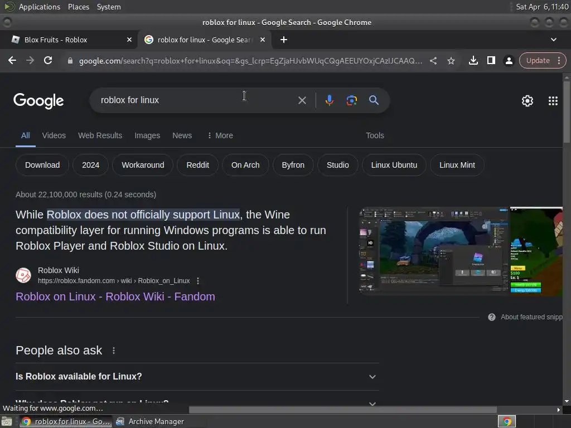The width and height of the screenshot is (571, 428).
Task: Click the browser forward arrow
Action: 30,60
